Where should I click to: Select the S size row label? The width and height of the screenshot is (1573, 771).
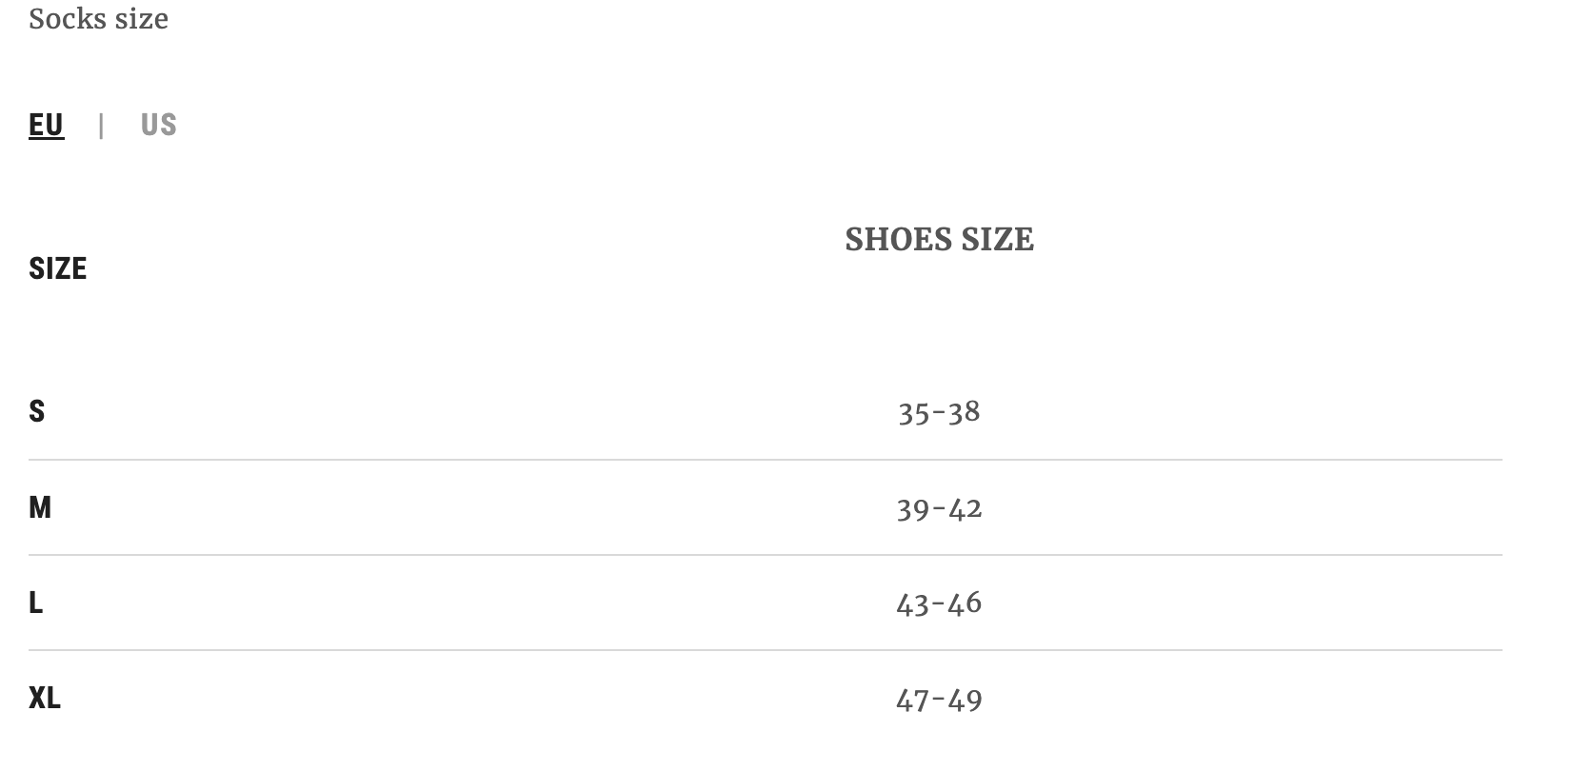pos(36,411)
